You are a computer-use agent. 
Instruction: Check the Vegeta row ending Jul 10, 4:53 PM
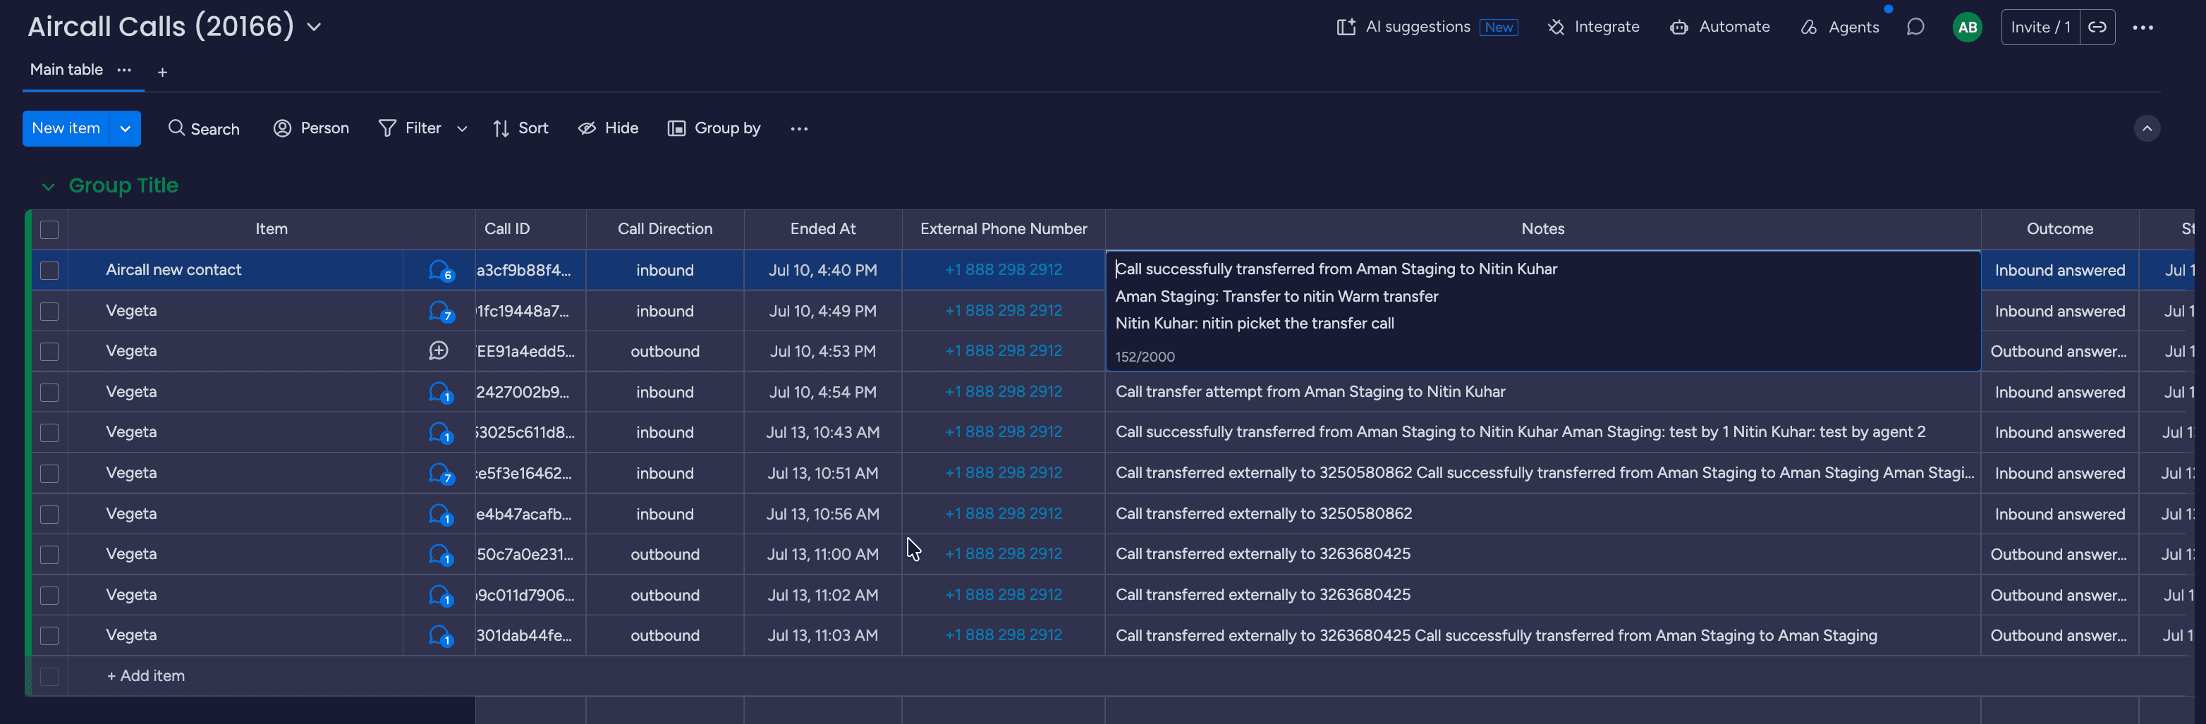pos(49,352)
